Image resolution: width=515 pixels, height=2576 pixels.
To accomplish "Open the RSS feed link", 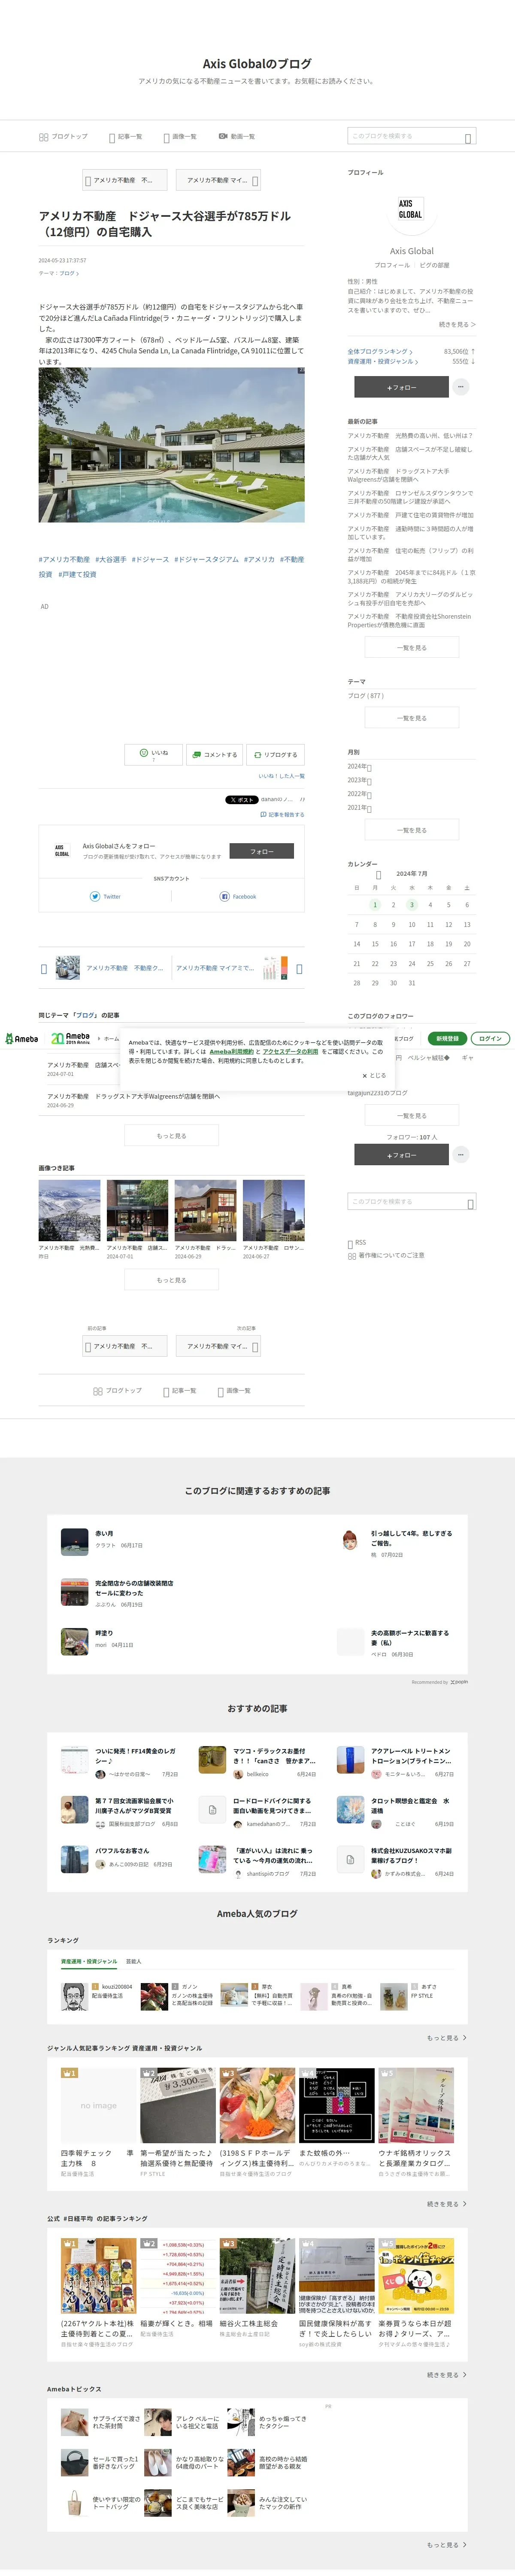I will [357, 1243].
